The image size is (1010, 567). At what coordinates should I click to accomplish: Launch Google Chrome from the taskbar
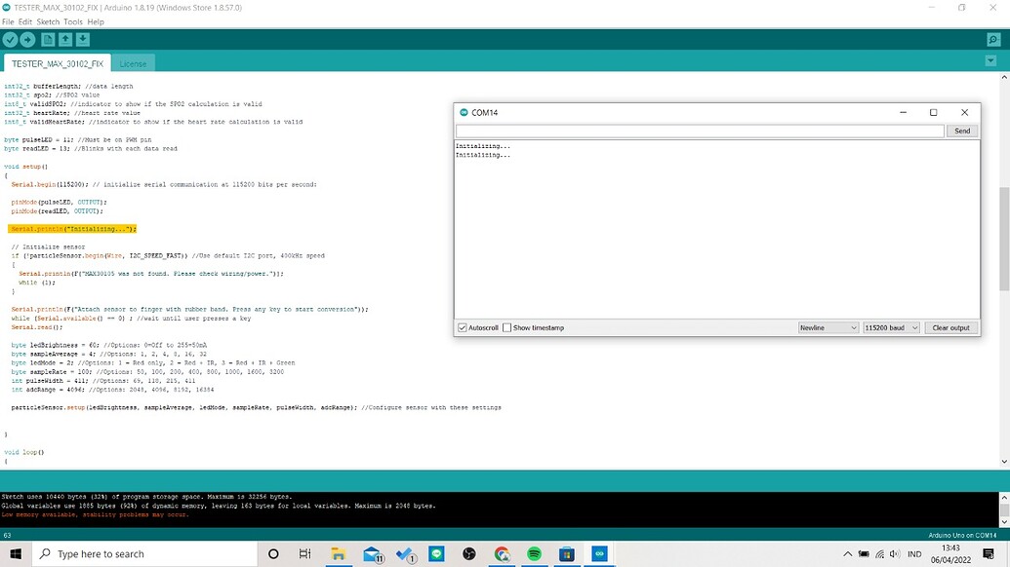[502, 553]
